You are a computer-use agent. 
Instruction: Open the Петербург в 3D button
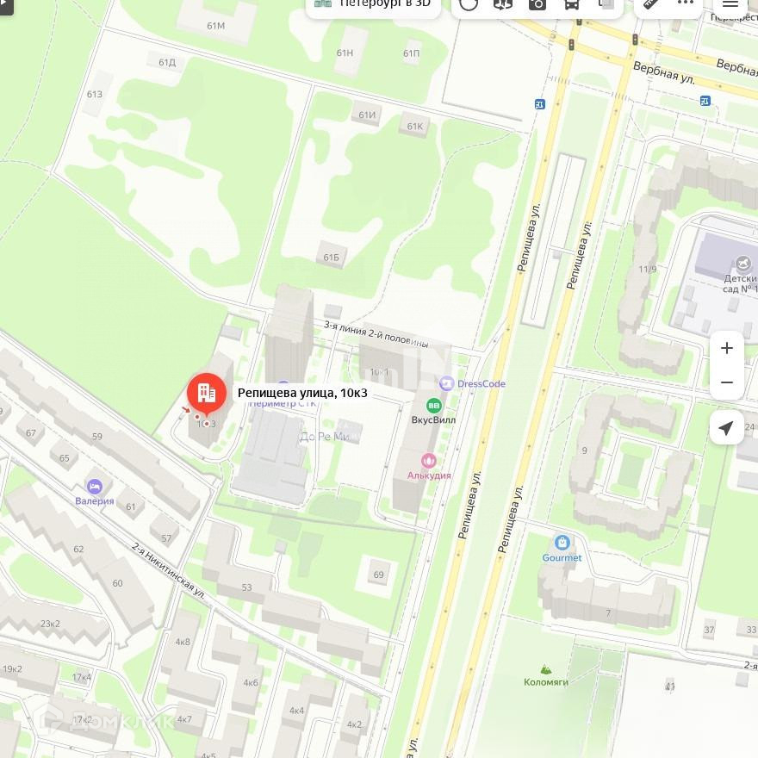click(373, 5)
